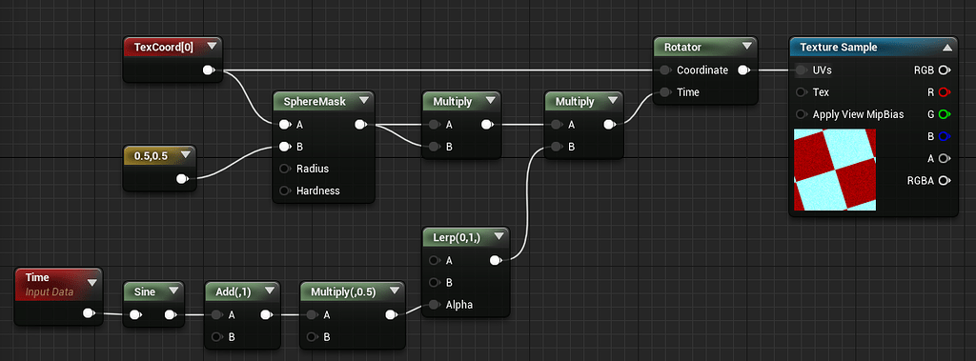Expand the 0.5,0.5 constant node arrow

(186, 155)
